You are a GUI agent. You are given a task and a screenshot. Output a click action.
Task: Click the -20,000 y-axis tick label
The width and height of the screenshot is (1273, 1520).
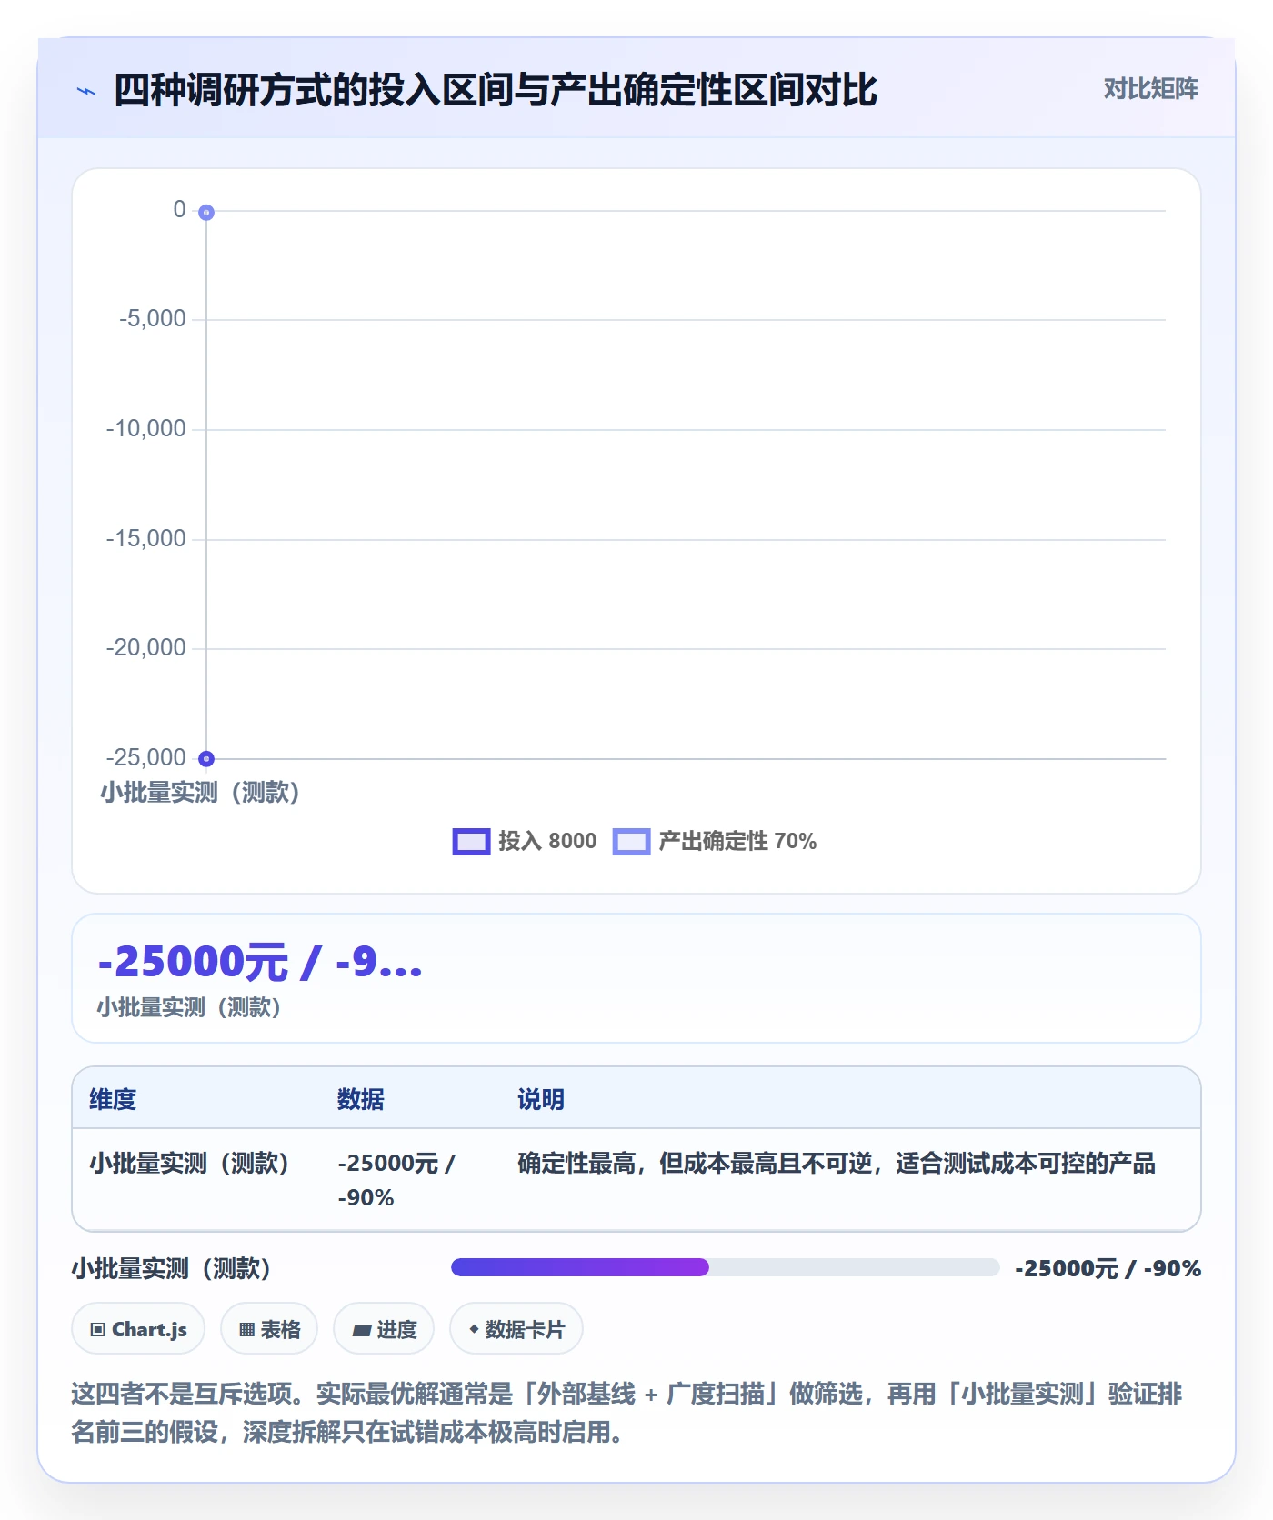[x=145, y=647]
